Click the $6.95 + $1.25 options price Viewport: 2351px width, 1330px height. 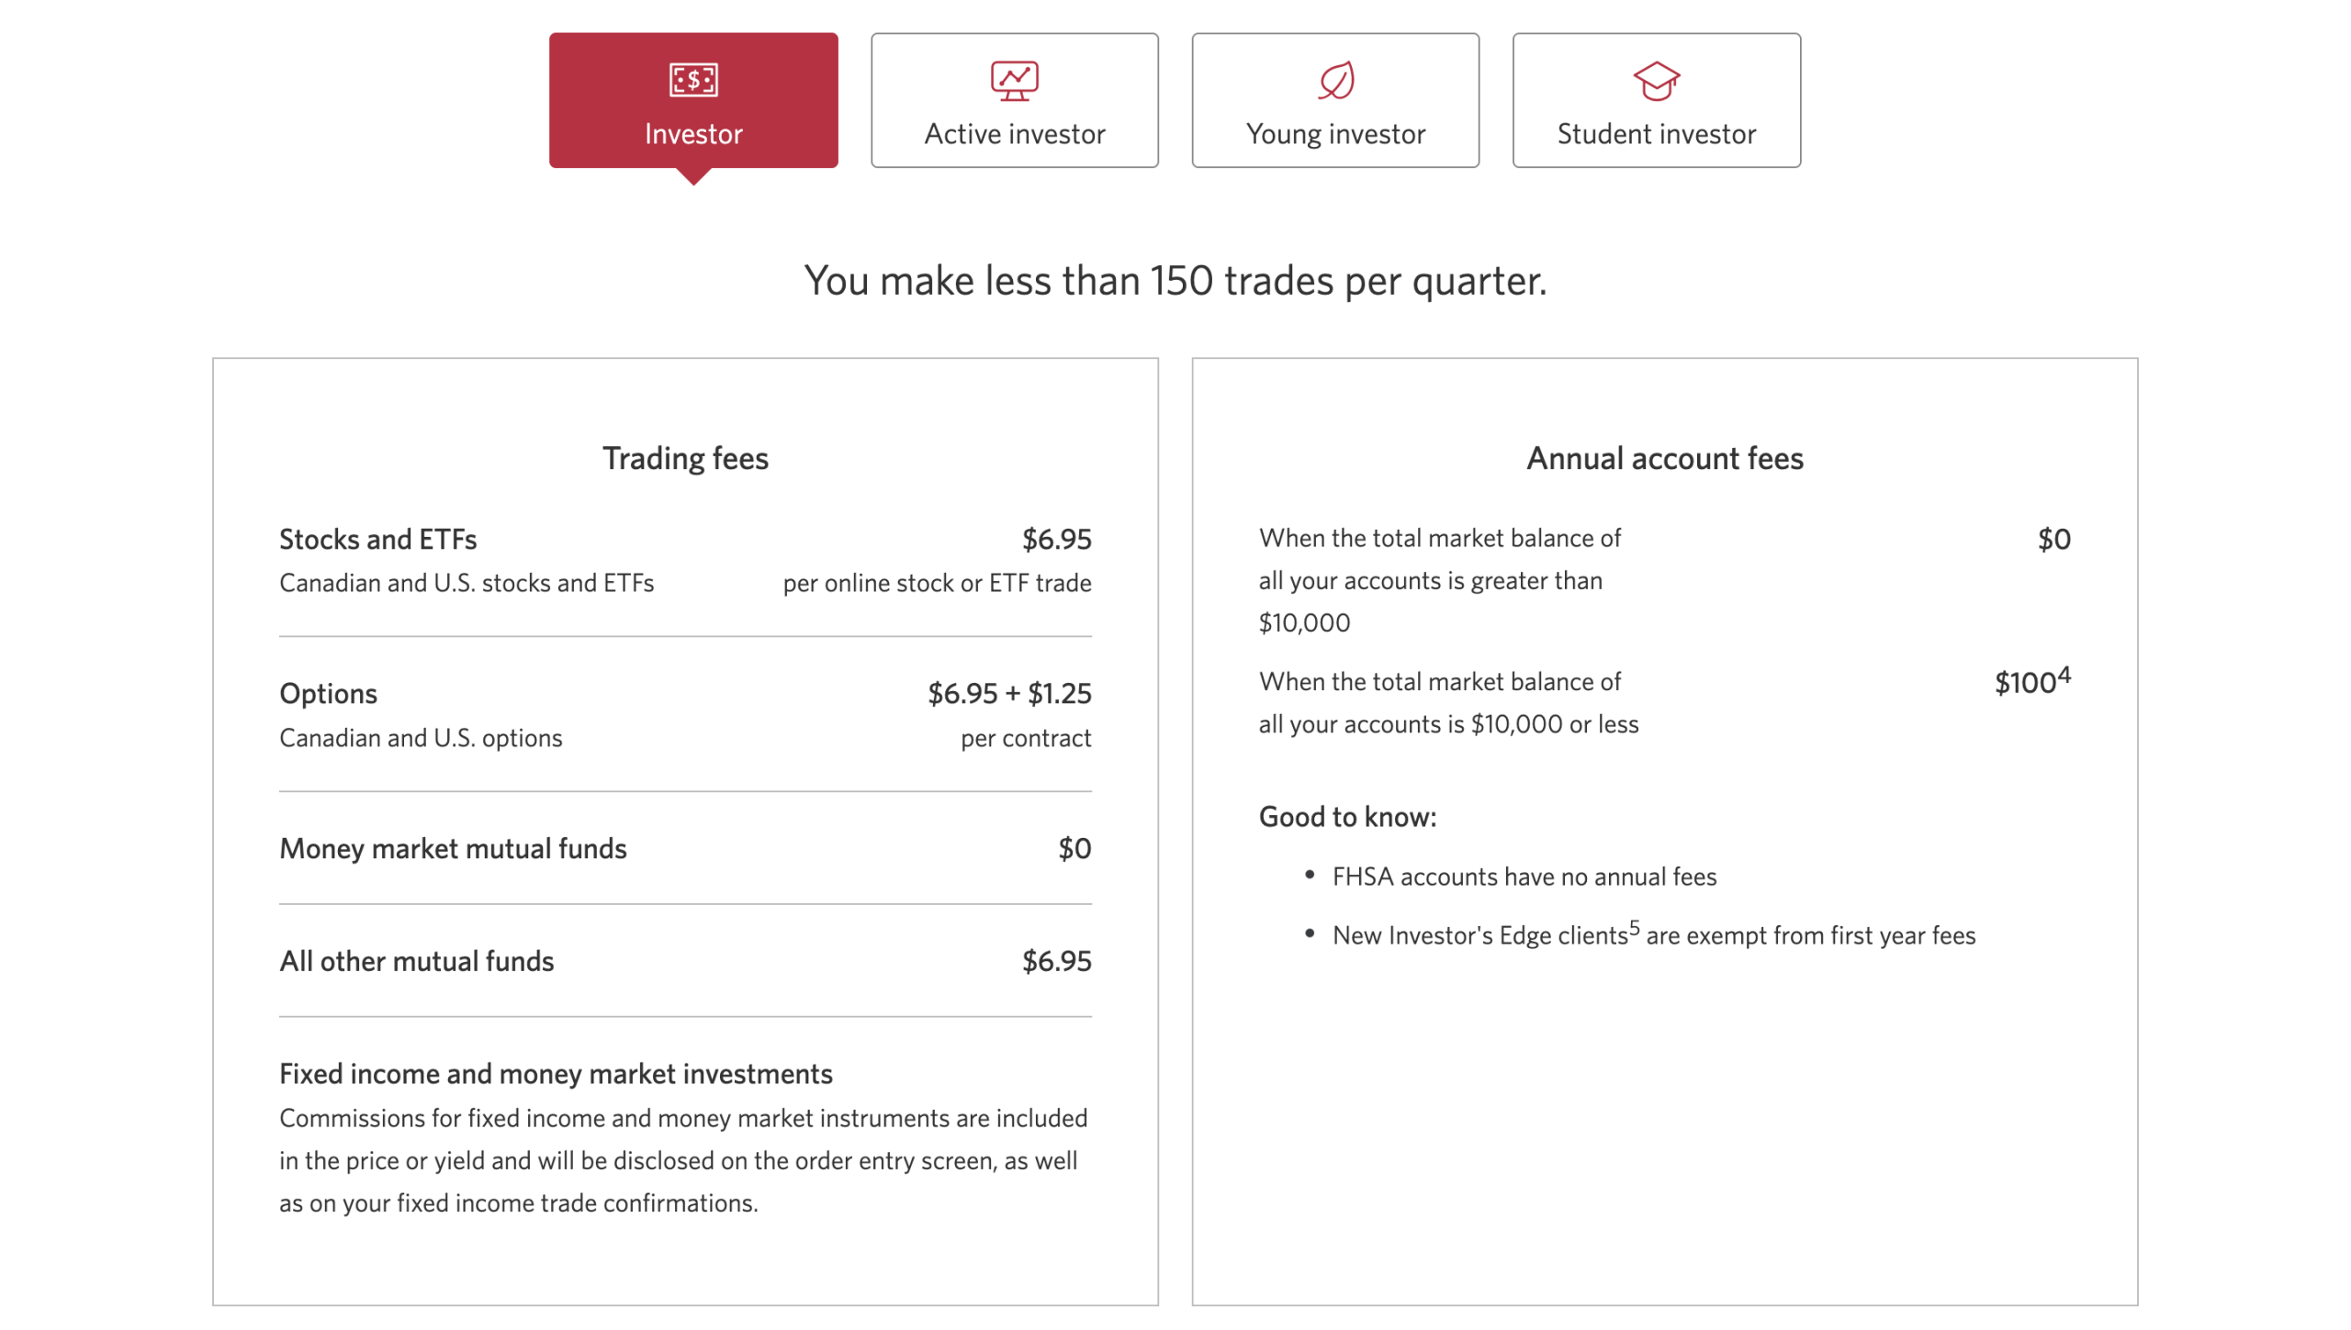(x=1008, y=693)
